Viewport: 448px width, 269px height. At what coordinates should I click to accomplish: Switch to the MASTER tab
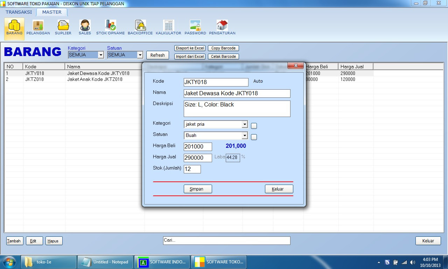click(52, 12)
